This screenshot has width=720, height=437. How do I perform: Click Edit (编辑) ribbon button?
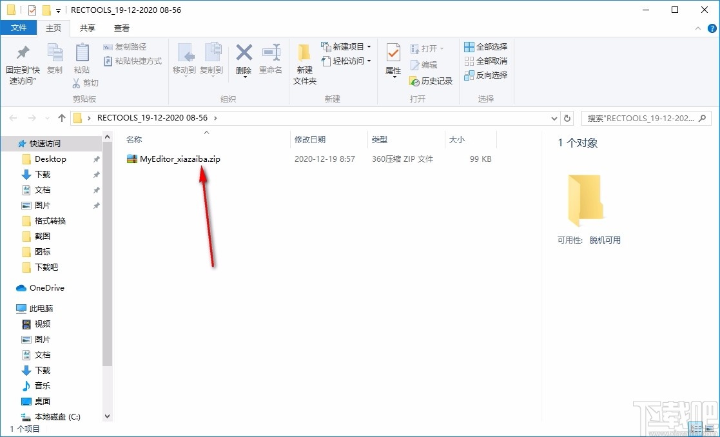[423, 64]
